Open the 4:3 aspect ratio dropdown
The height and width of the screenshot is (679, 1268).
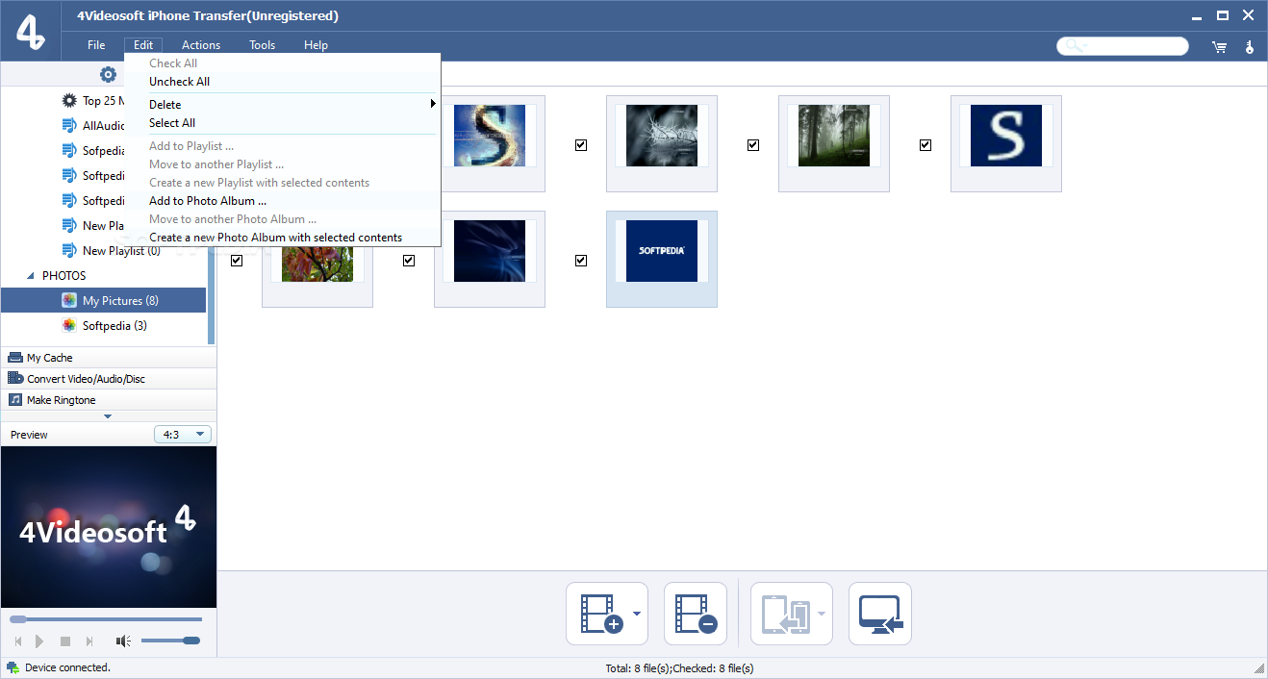(x=183, y=435)
